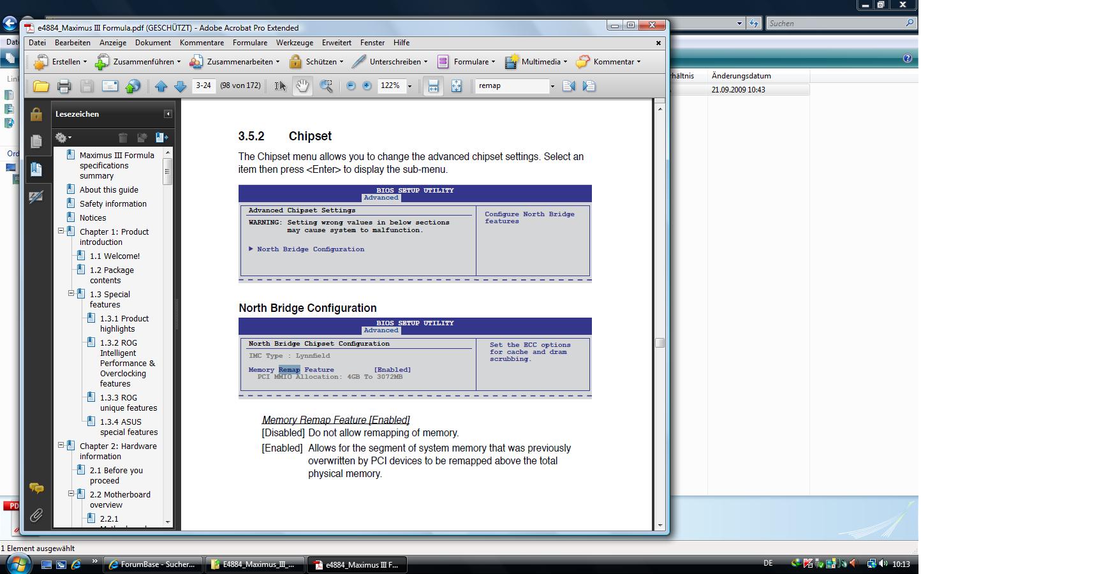The image size is (1106, 574).
Task: Find next search result for remap
Action: 589,85
